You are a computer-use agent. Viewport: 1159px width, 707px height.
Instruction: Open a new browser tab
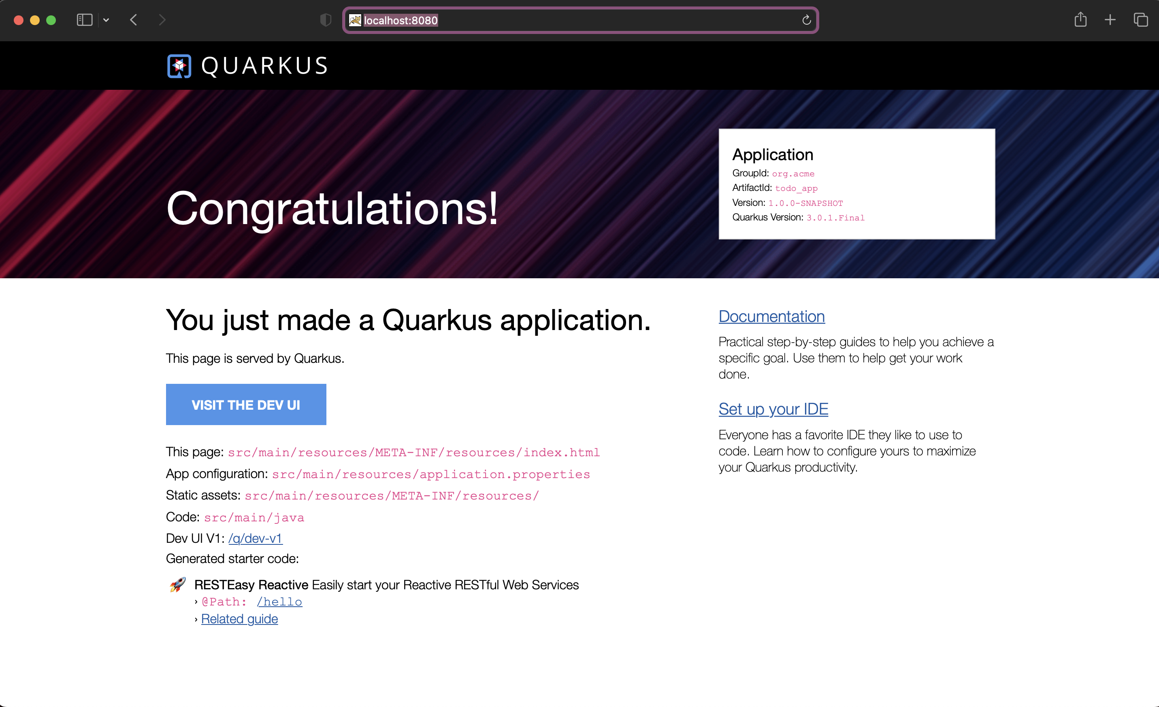tap(1110, 20)
